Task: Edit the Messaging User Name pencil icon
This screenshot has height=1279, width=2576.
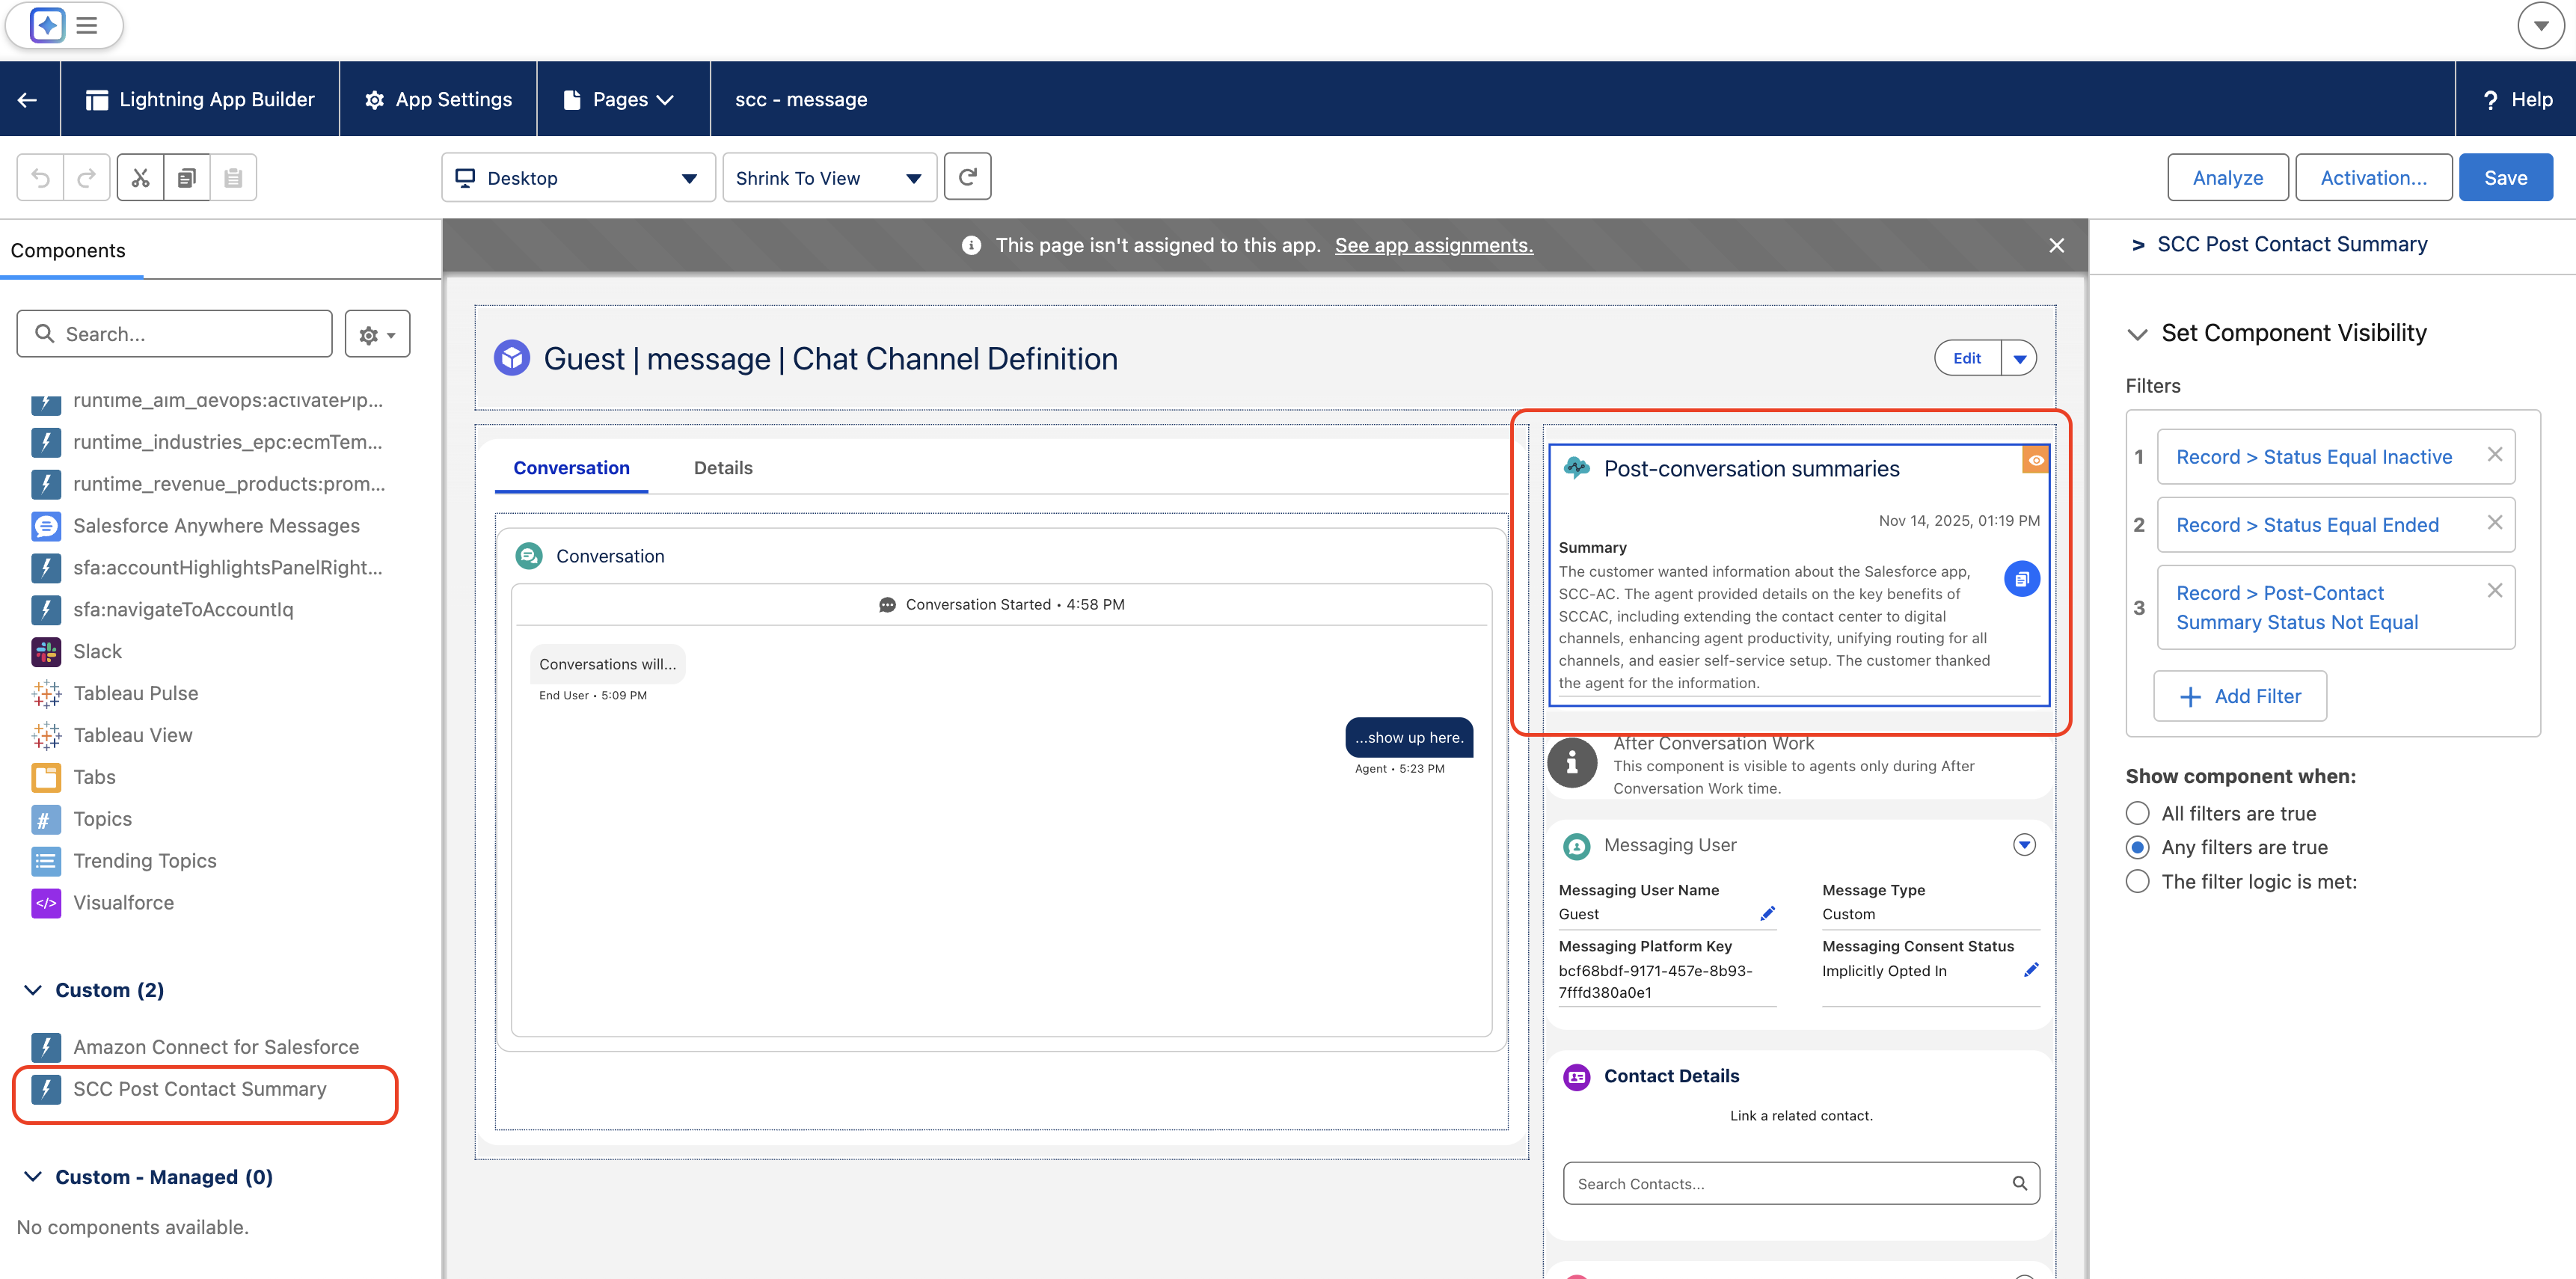Action: (1767, 913)
